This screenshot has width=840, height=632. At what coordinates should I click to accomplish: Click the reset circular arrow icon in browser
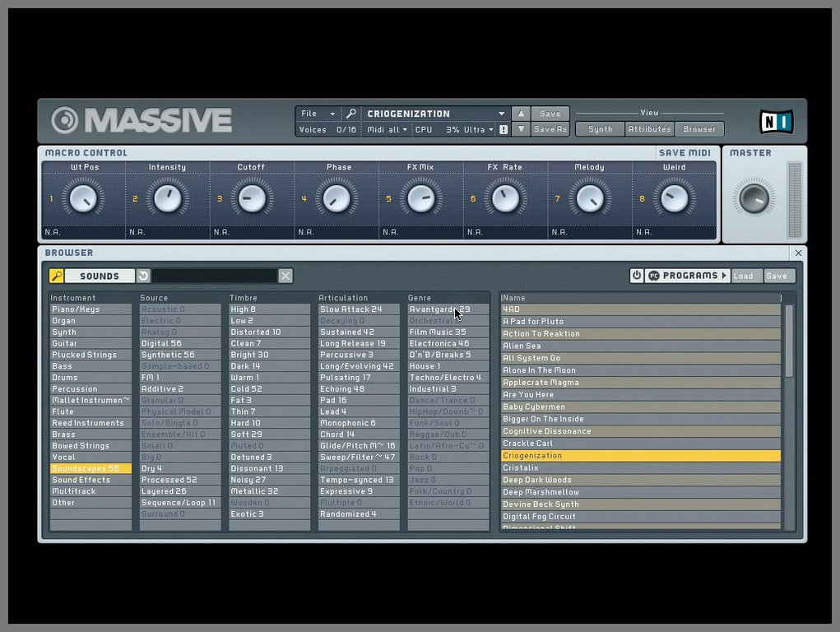point(143,276)
